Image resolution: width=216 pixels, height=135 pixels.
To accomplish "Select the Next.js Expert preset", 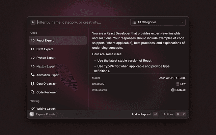I will pos(46,66).
